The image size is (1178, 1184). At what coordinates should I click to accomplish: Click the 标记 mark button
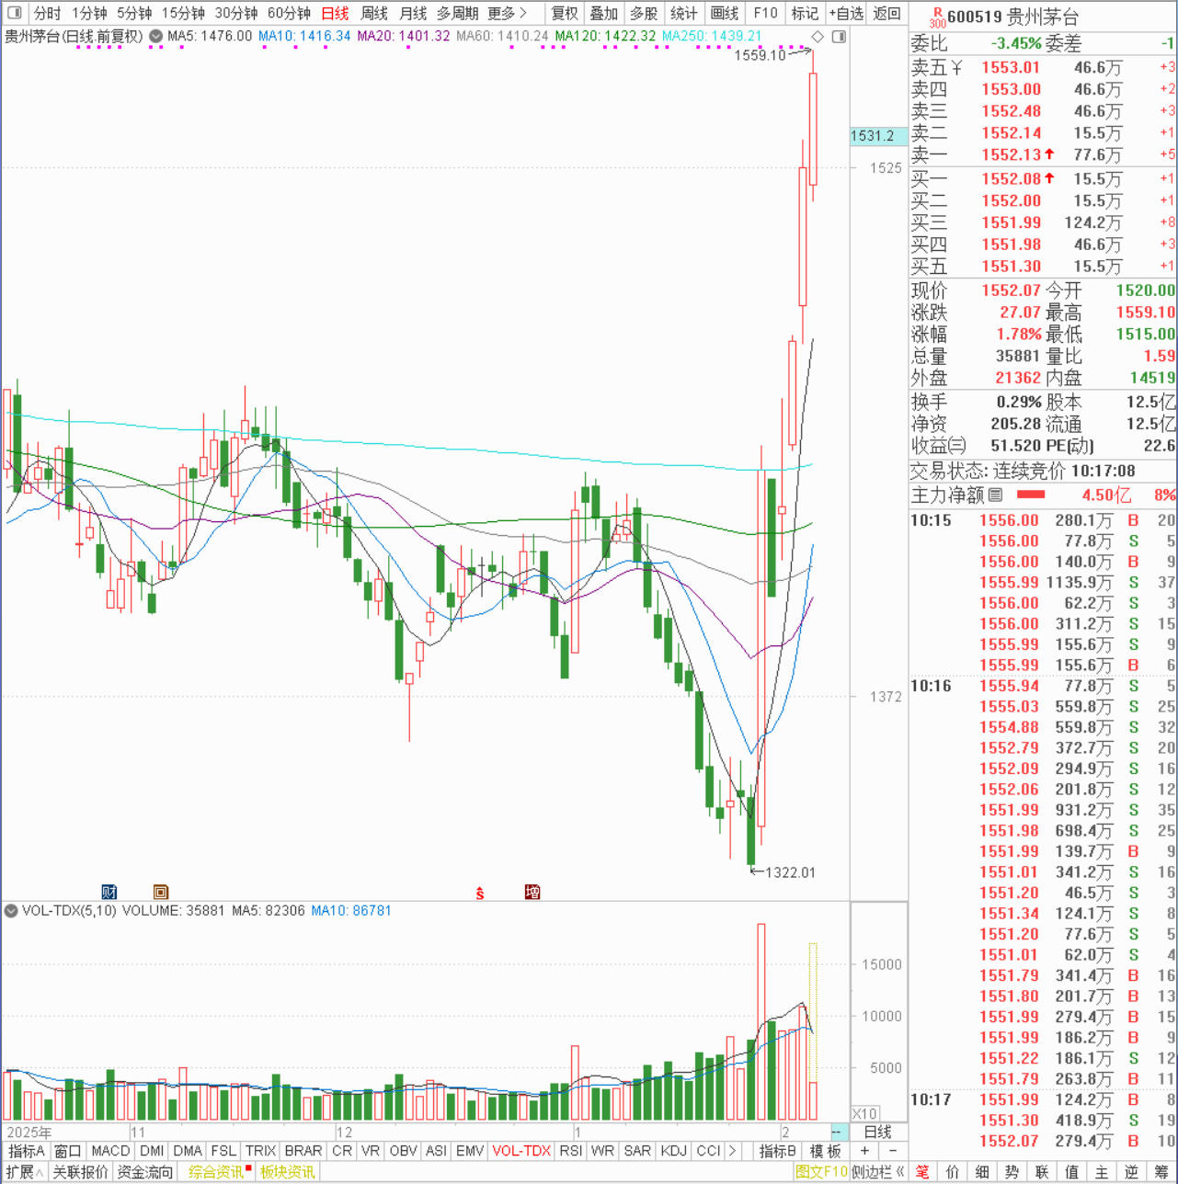pos(805,13)
